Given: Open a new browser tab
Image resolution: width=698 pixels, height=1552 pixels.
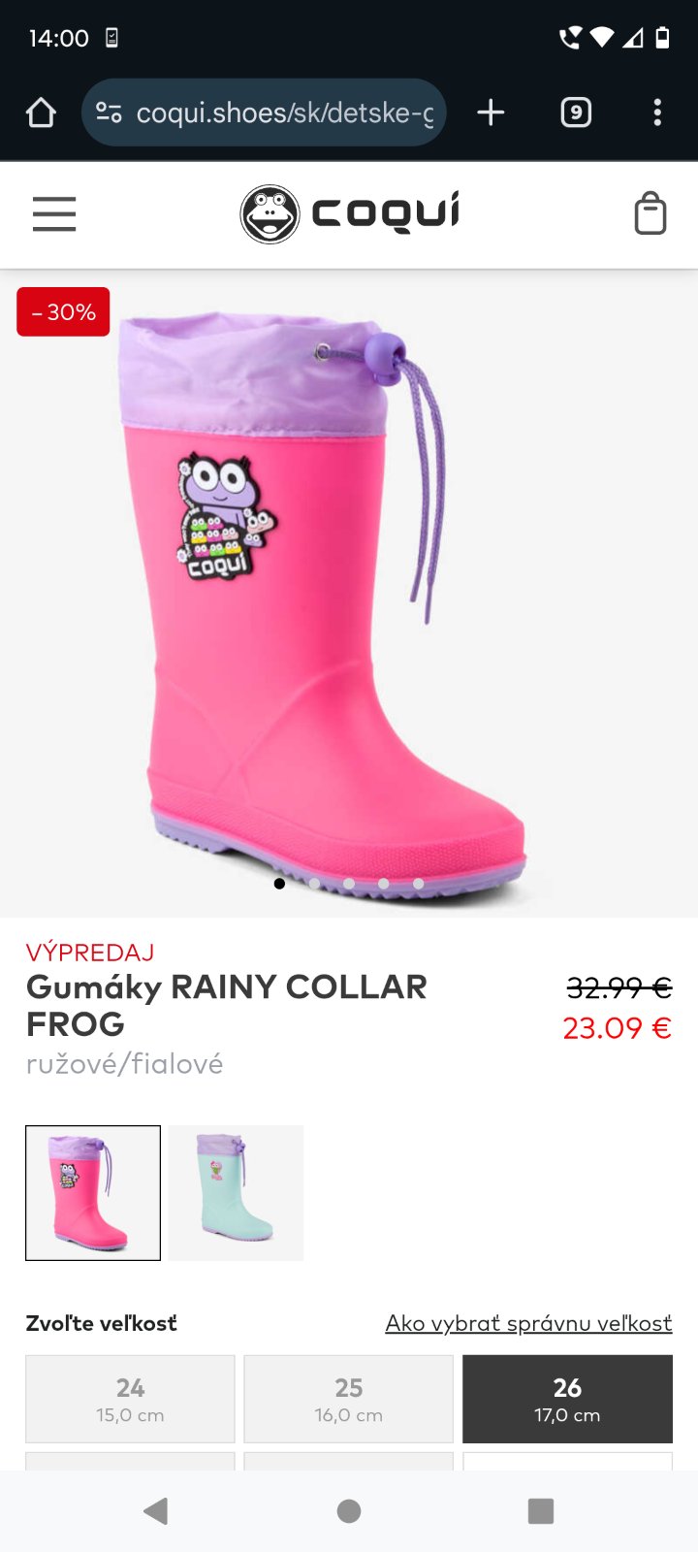Looking at the screenshot, I should [x=492, y=113].
